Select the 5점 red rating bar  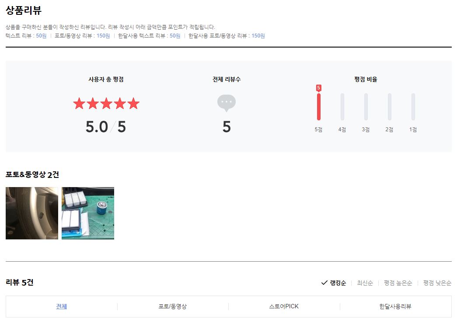pos(319,107)
